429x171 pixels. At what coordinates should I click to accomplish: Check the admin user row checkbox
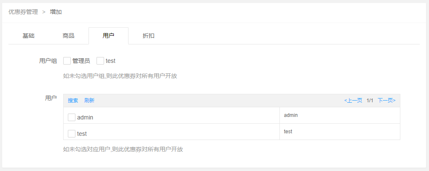click(72, 117)
